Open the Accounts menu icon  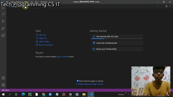point(3,78)
